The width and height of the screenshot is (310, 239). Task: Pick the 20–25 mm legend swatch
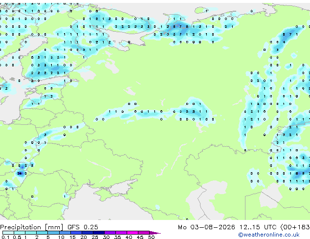point(87,233)
